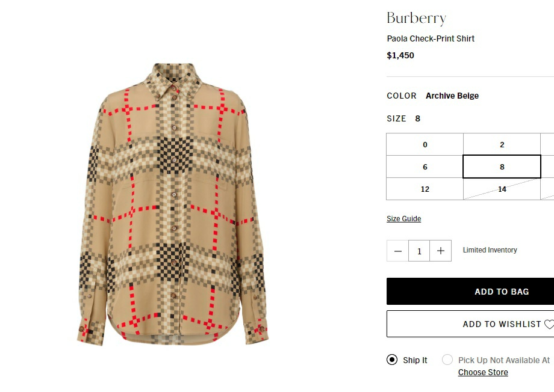Choose size 6
The image size is (554, 392).
425,167
